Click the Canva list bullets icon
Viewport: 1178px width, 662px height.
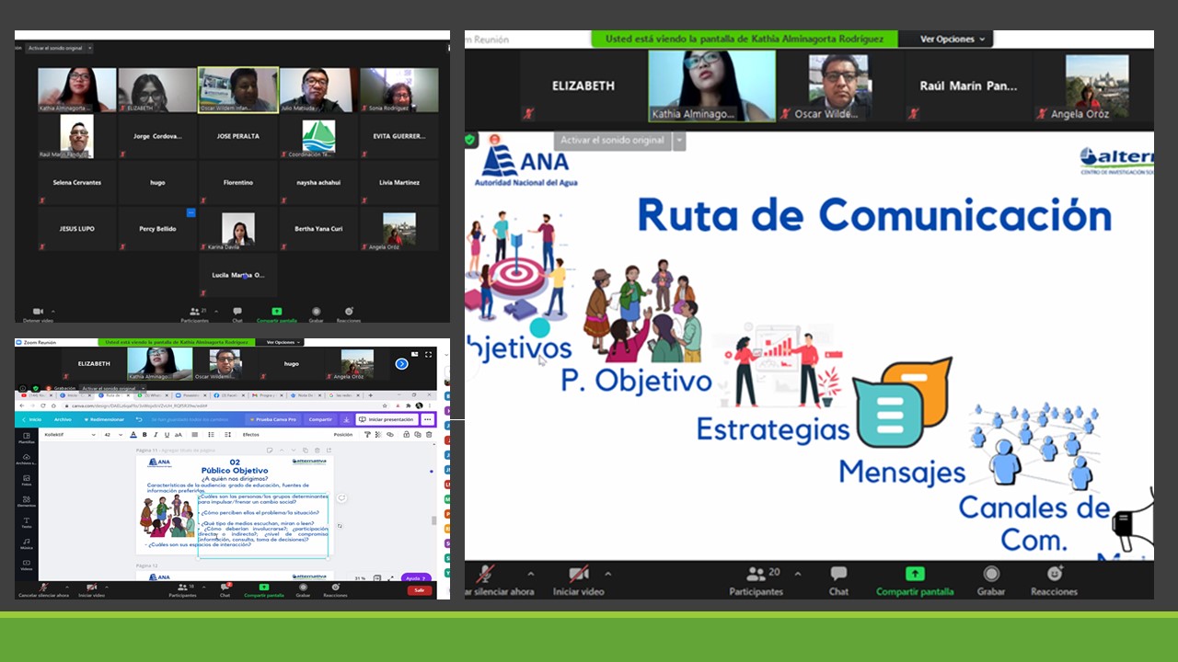pos(211,434)
